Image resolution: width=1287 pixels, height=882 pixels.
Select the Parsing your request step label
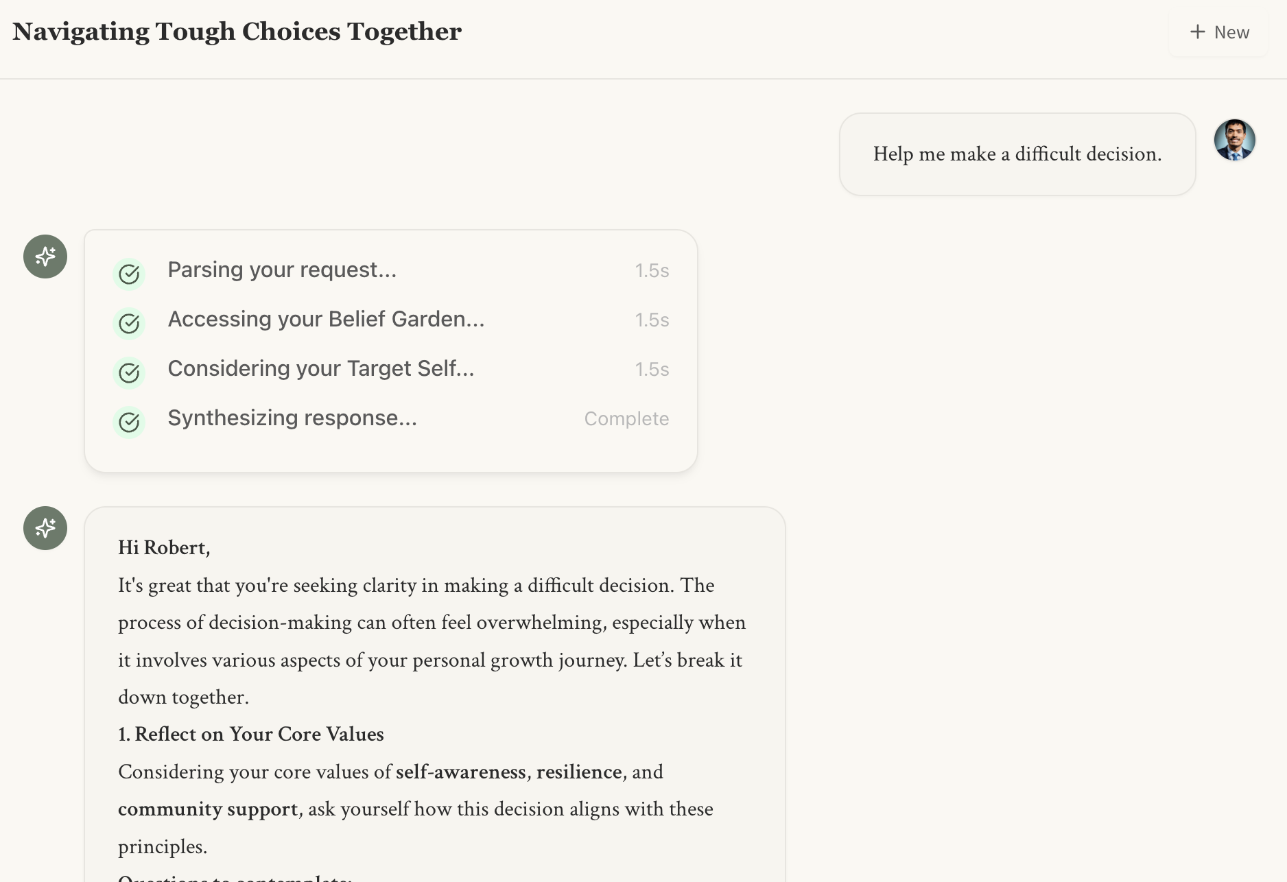pos(282,270)
